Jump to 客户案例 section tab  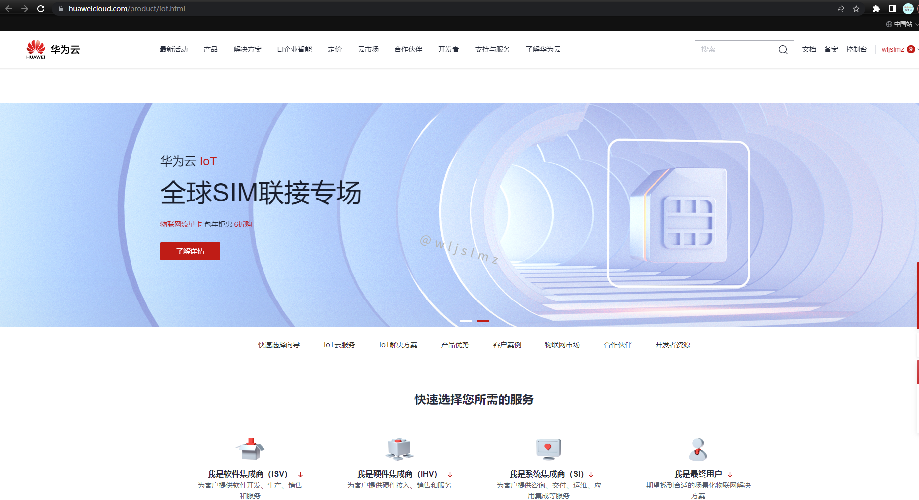pos(507,345)
